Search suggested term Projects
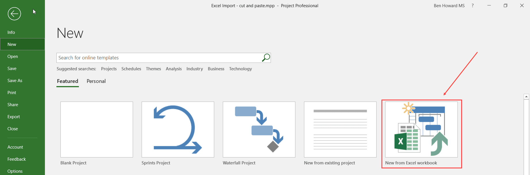The height and width of the screenshot is (175, 530). pyautogui.click(x=109, y=69)
